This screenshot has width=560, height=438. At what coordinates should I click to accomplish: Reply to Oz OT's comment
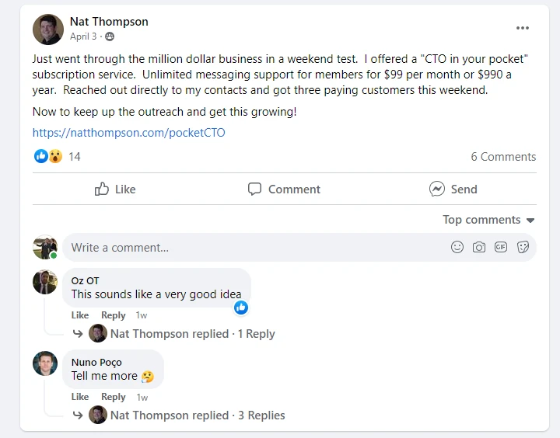[x=114, y=315]
